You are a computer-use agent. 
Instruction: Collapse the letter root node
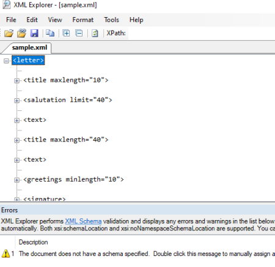pos(7,61)
